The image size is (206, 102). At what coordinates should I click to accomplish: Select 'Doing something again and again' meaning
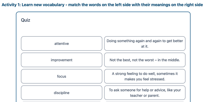click(x=145, y=44)
